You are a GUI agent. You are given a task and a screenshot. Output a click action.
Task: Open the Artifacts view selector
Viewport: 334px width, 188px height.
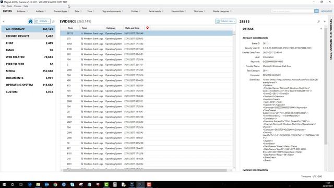tap(42, 21)
